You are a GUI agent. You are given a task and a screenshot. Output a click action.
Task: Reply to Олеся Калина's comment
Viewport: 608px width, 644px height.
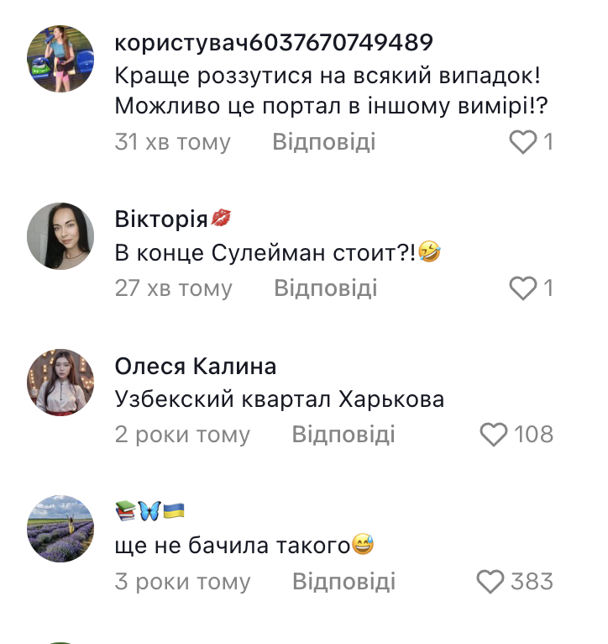click(x=343, y=434)
